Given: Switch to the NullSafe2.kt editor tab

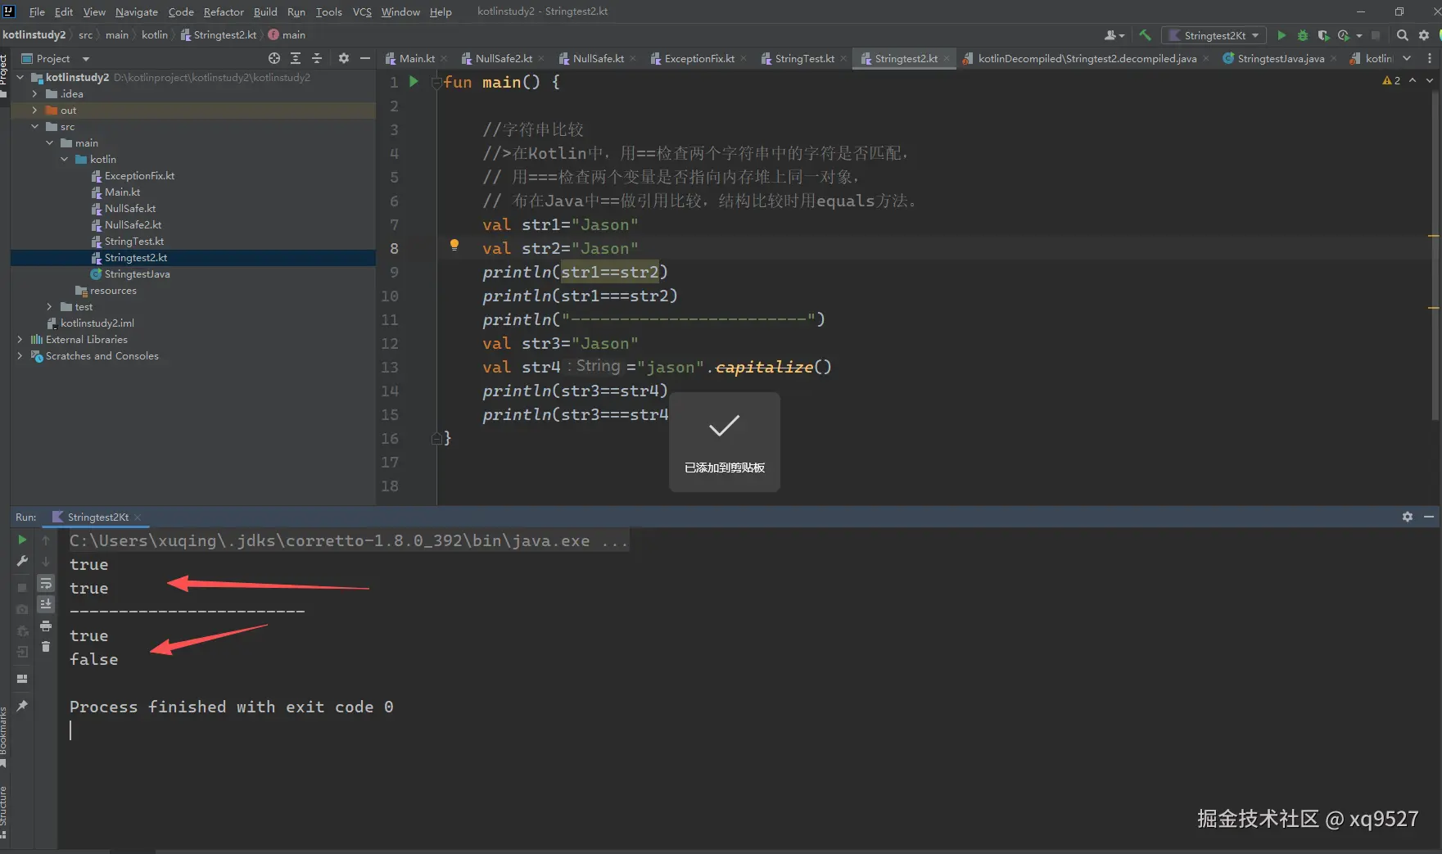Looking at the screenshot, I should pyautogui.click(x=503, y=58).
